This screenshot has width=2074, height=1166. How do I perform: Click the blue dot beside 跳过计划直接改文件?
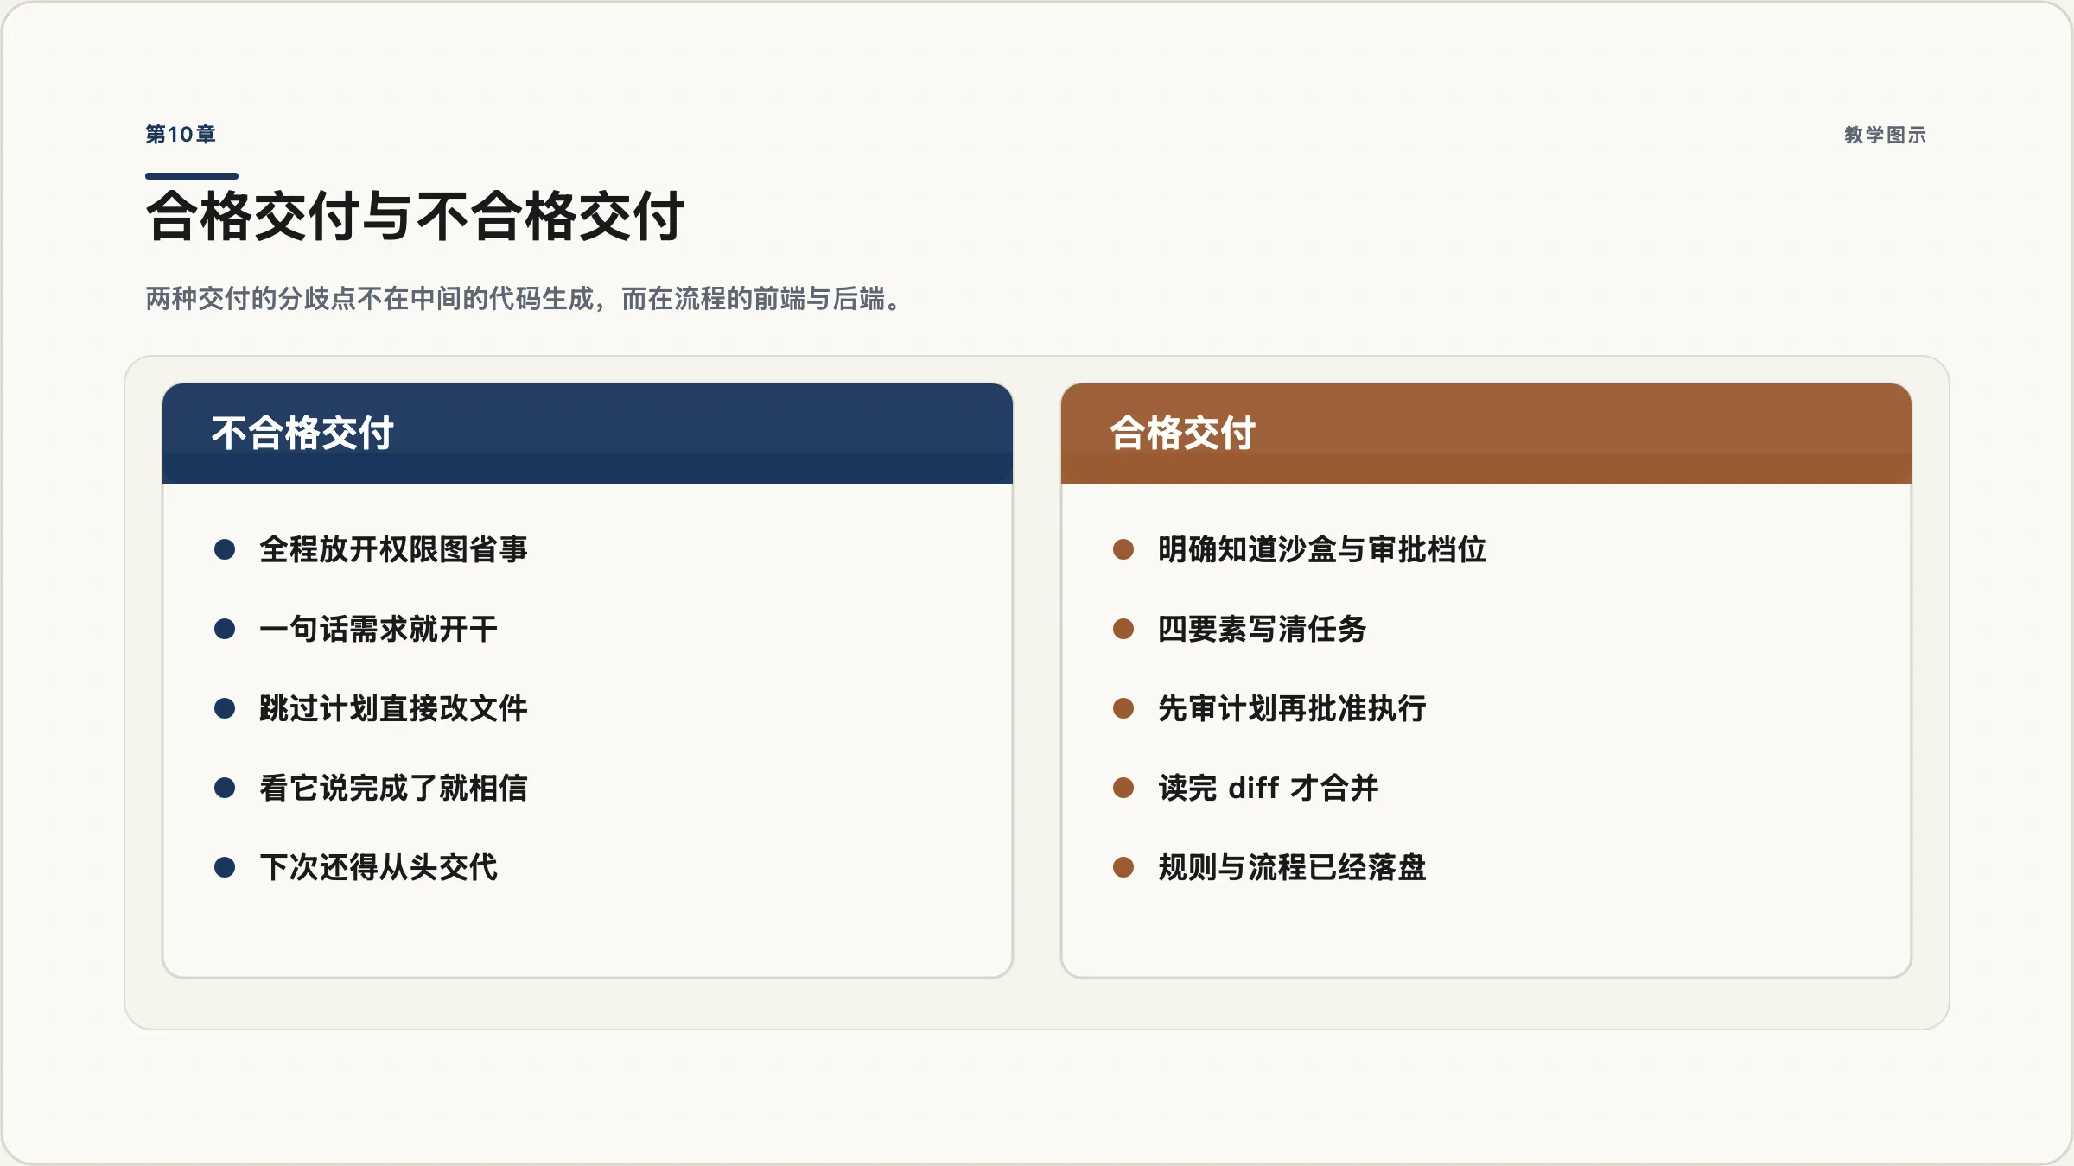[225, 708]
